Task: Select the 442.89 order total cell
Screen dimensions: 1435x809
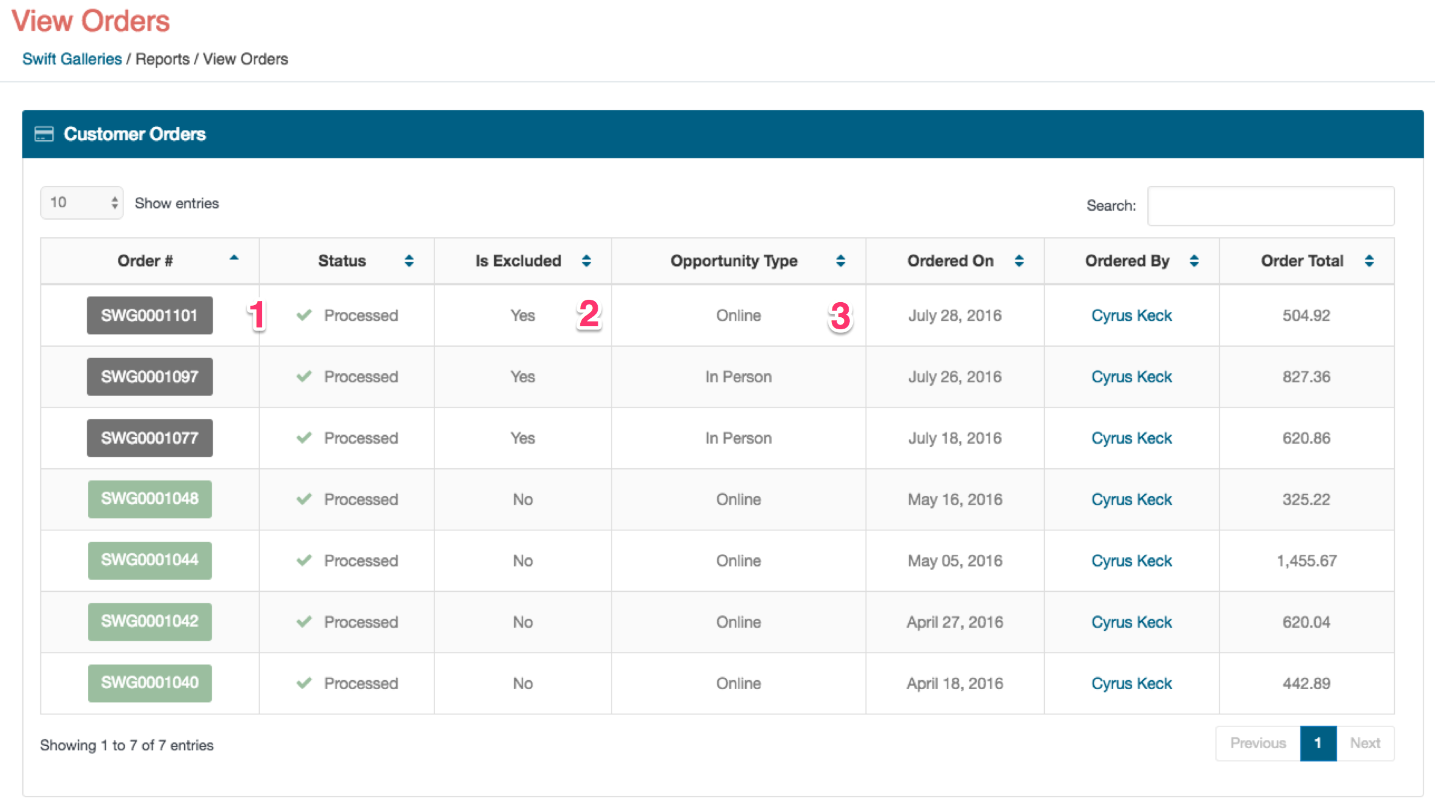Action: click(1306, 684)
